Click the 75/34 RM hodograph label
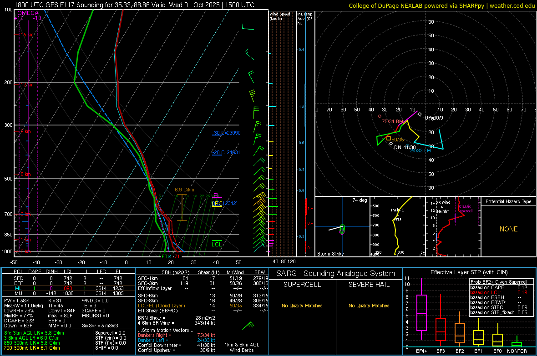537x356 pixels. [x=392, y=121]
